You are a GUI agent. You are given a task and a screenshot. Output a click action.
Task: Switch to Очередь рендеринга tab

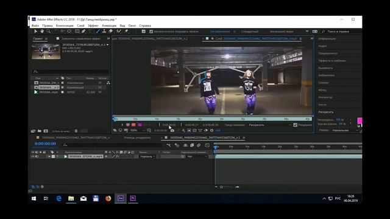click(x=137, y=137)
